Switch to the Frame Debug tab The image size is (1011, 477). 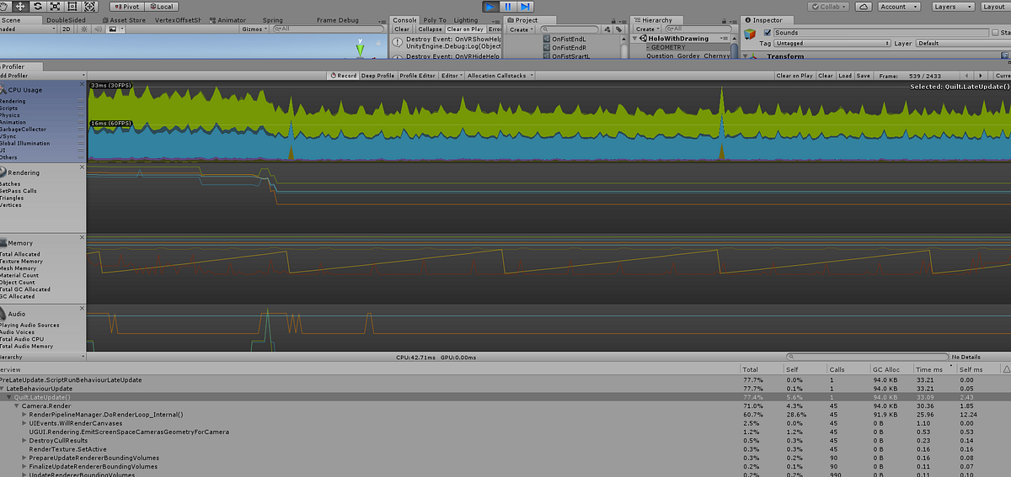tap(337, 19)
